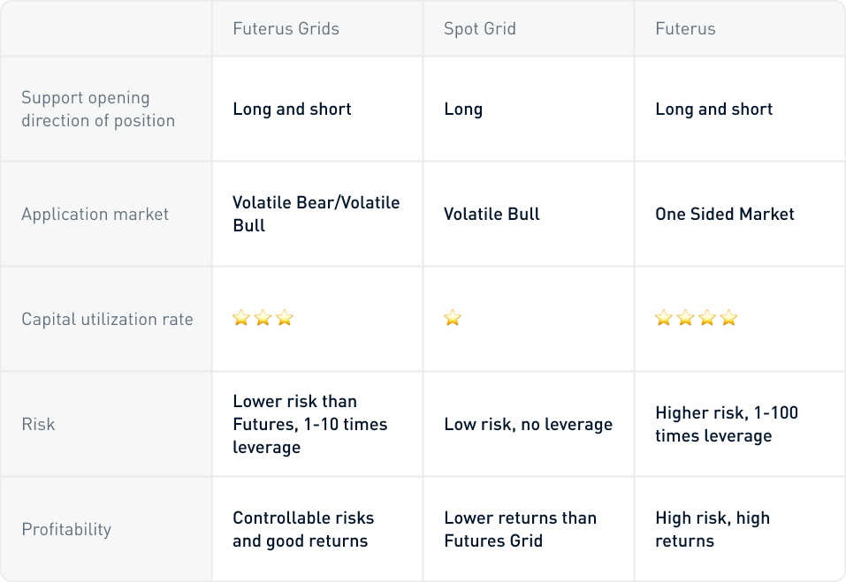The height and width of the screenshot is (582, 846).
Task: Click the second star in Futerus column
Action: click(685, 318)
